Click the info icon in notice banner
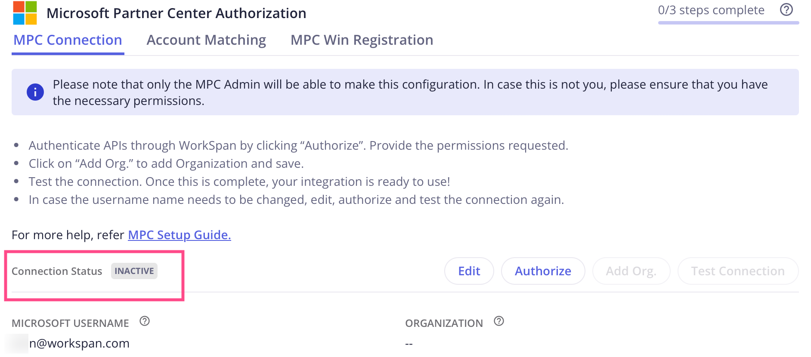The height and width of the screenshot is (357, 811). click(x=35, y=92)
